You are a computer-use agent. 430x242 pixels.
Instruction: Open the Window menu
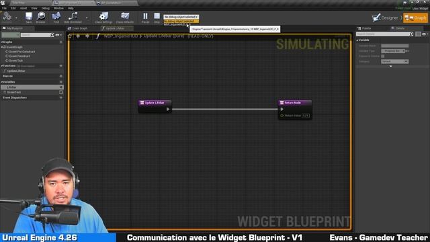58,8
